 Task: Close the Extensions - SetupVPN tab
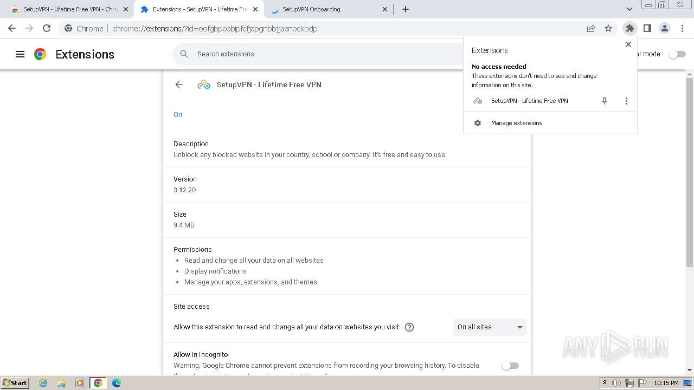pos(255,9)
